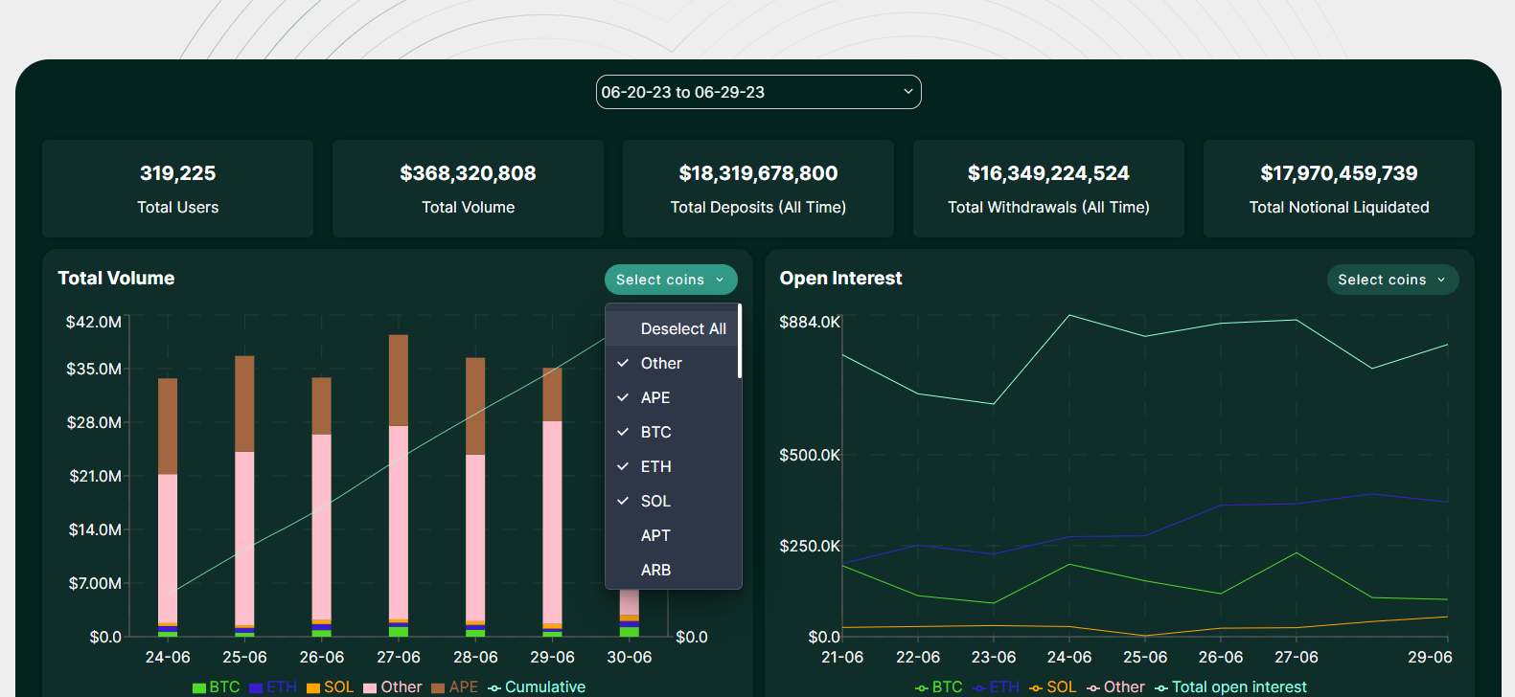Toggle Other legend swatch in Total Volume
Screen dimensions: 1515x697
point(370,687)
